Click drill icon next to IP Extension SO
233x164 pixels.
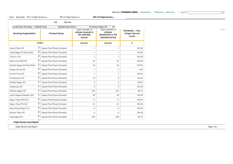(39, 78)
